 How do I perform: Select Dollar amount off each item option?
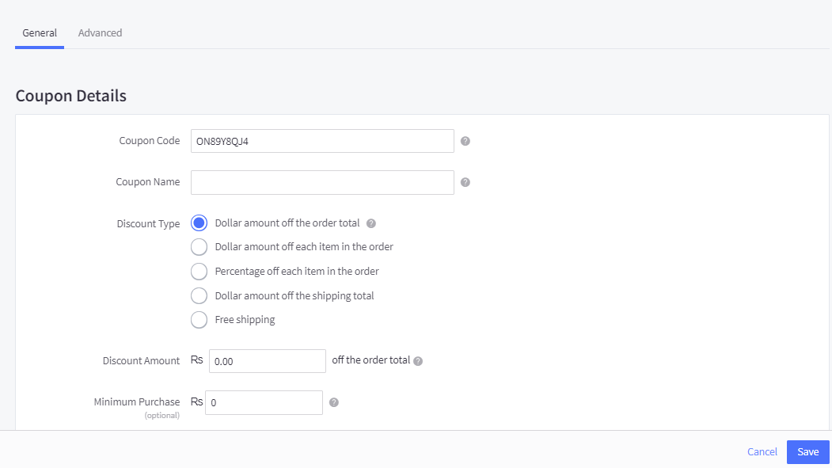point(199,247)
